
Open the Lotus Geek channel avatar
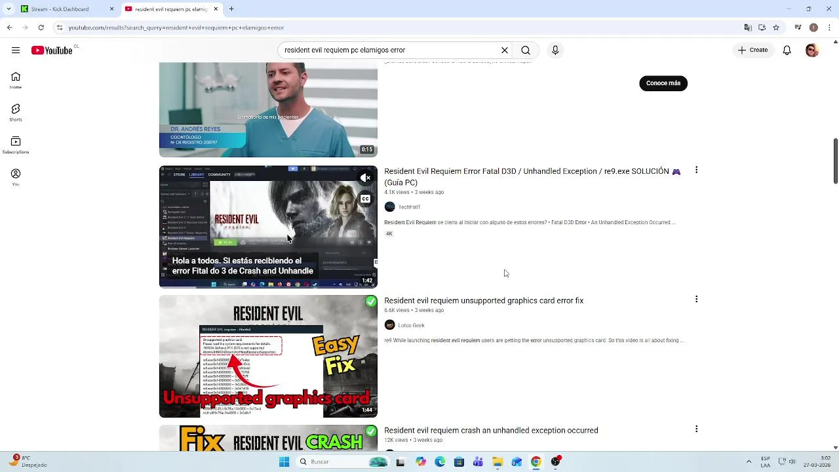click(390, 325)
